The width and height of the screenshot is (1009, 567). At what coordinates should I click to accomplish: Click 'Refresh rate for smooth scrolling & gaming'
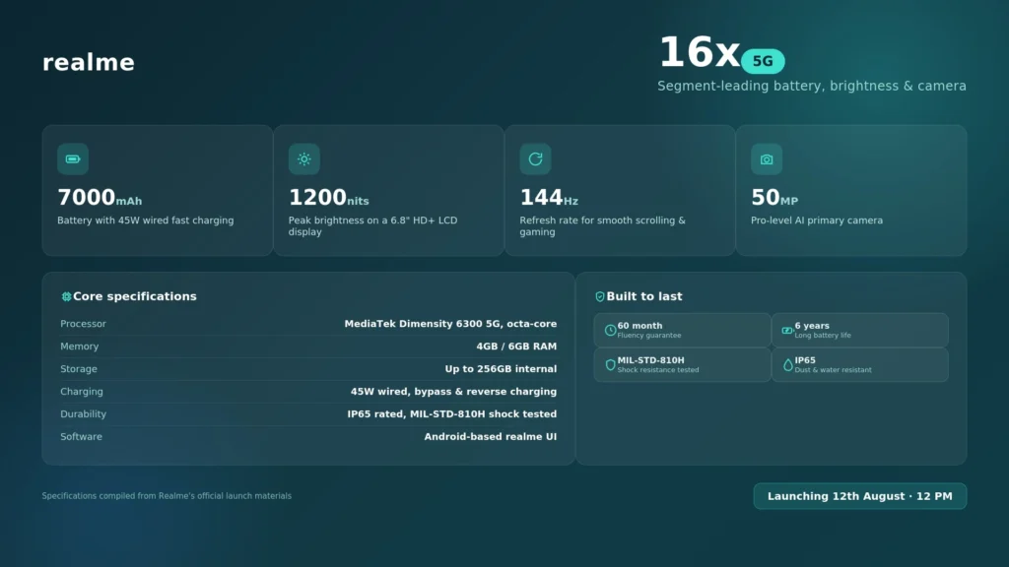(603, 226)
